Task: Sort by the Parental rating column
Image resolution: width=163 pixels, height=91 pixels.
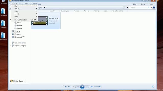Action: [117, 11]
